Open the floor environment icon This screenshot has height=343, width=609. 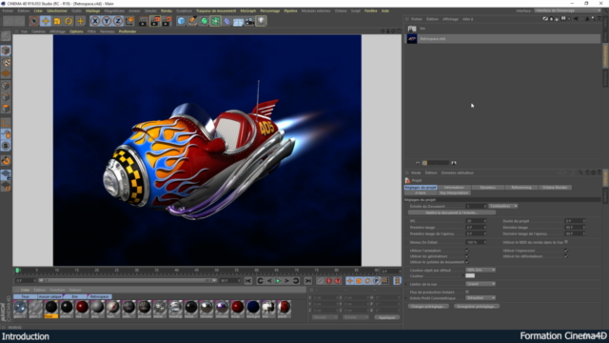(x=238, y=21)
